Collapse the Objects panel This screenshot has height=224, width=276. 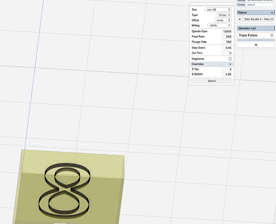pos(272,13)
